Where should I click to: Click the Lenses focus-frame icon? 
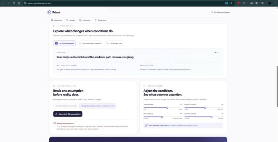tap(67, 20)
